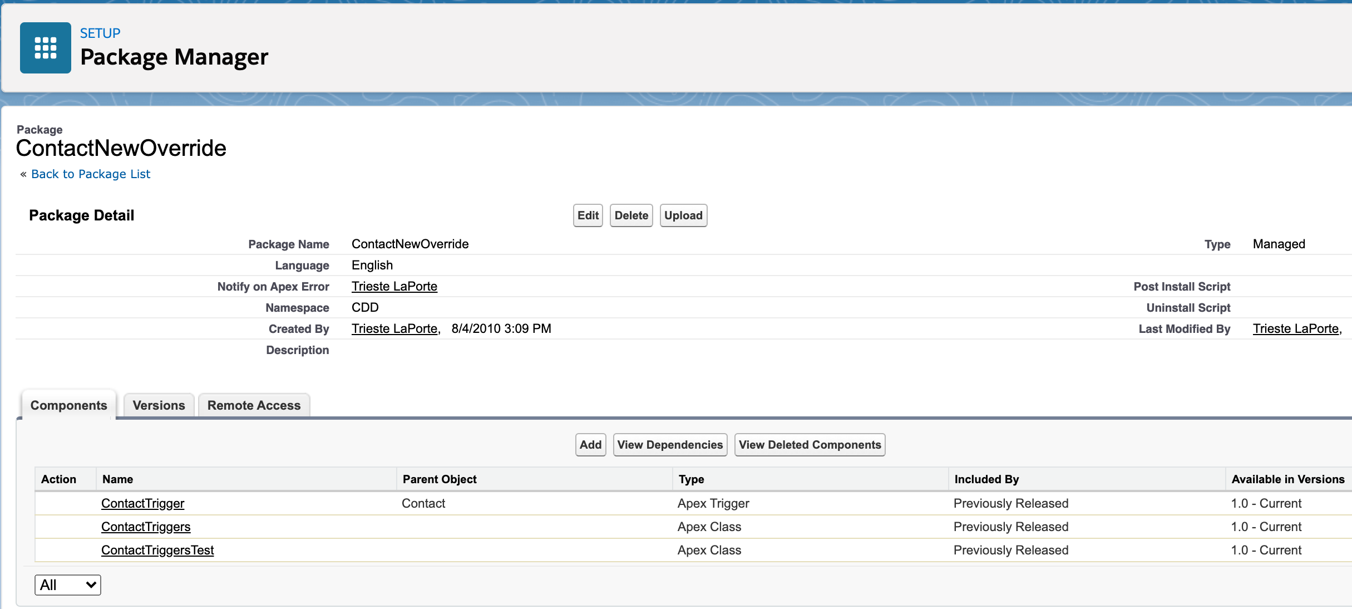Open Trieste LaPorte link in Created By row
The height and width of the screenshot is (609, 1352).
point(394,328)
